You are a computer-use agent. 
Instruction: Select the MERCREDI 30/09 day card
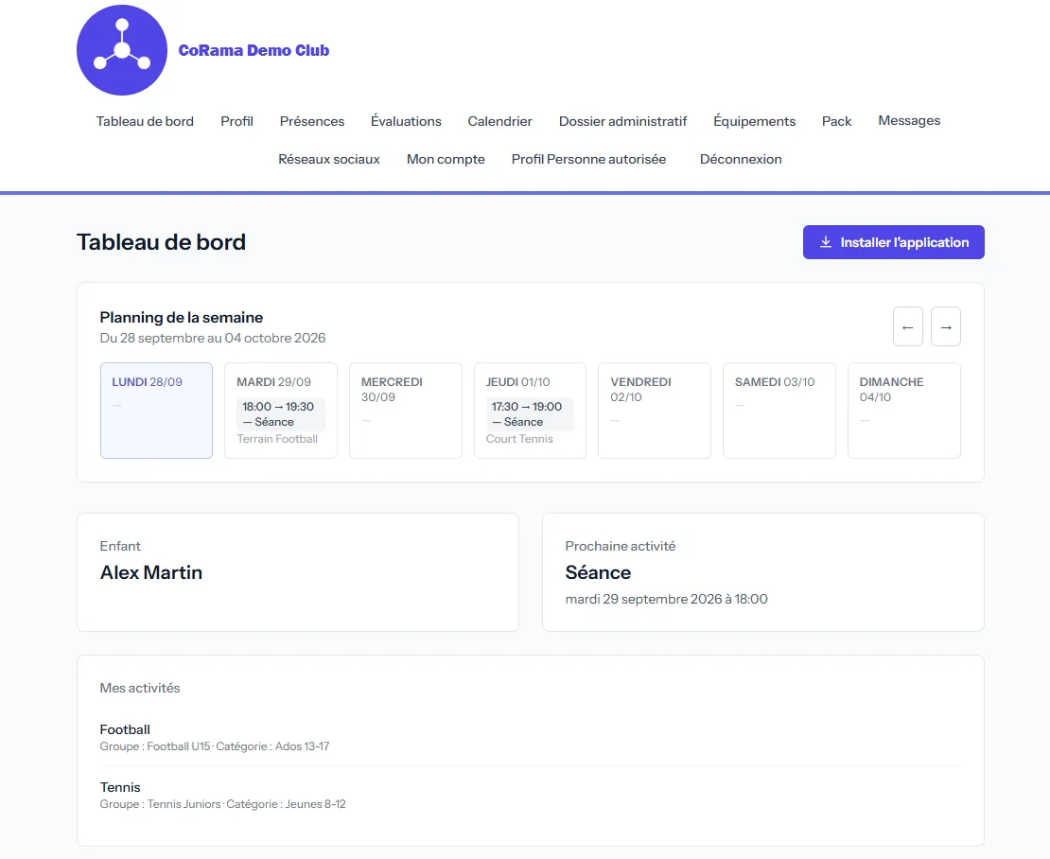(x=405, y=411)
